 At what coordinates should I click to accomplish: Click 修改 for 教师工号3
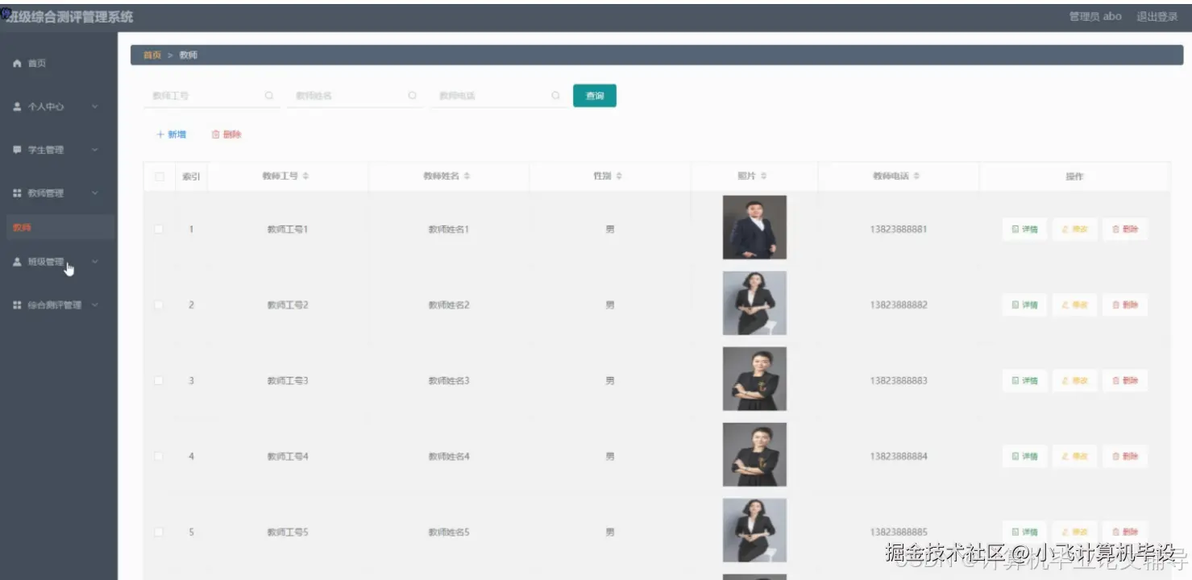pos(1075,381)
